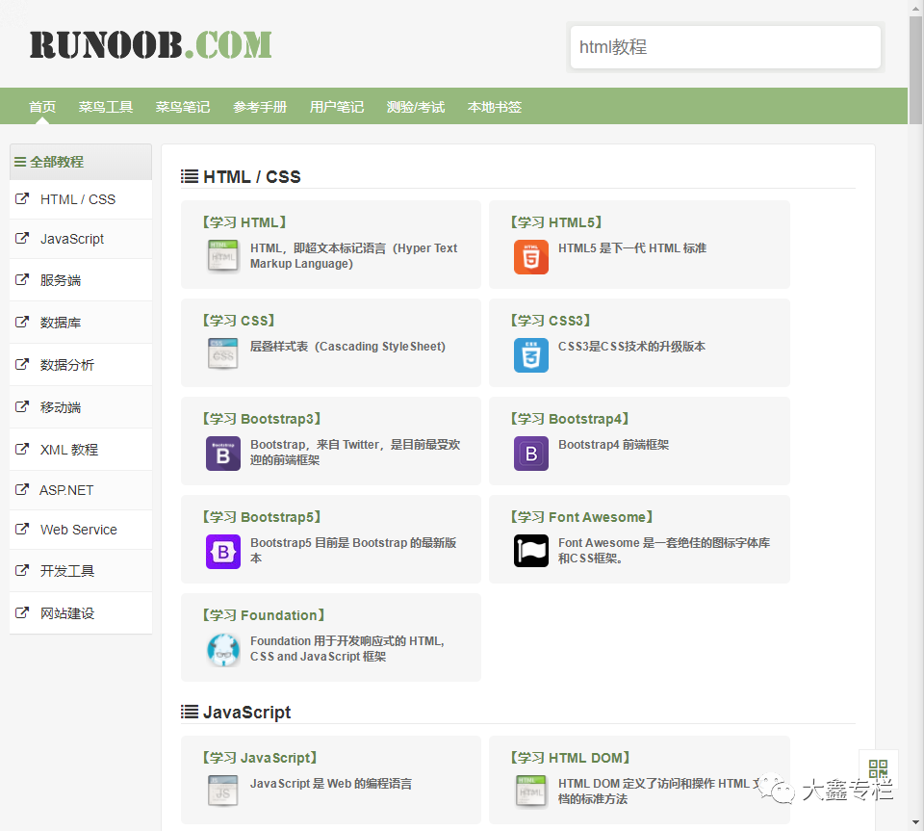Click the QR code icon button

pyautogui.click(x=878, y=768)
